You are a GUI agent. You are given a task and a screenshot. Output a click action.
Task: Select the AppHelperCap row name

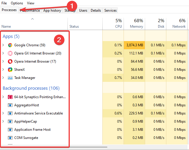(26, 121)
